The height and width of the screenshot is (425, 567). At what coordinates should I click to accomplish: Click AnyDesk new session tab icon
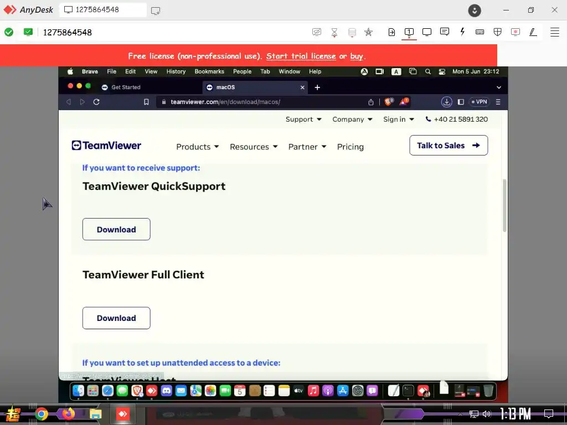click(156, 11)
